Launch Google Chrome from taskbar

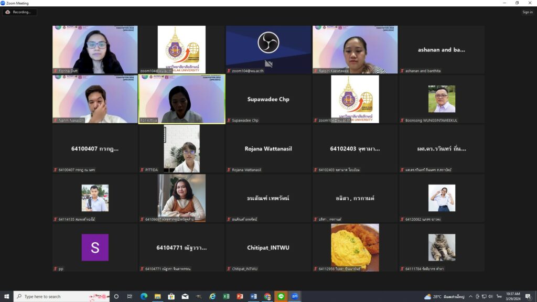pyautogui.click(x=267, y=296)
